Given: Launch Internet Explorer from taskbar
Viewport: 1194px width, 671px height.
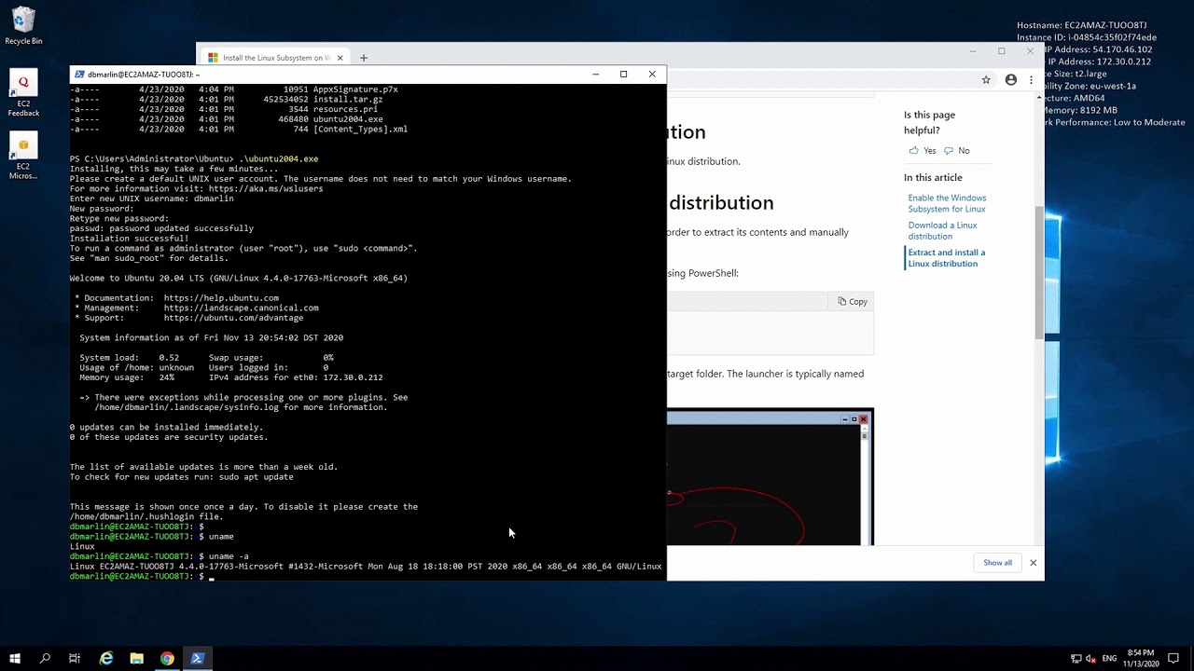Looking at the screenshot, I should coord(106,659).
